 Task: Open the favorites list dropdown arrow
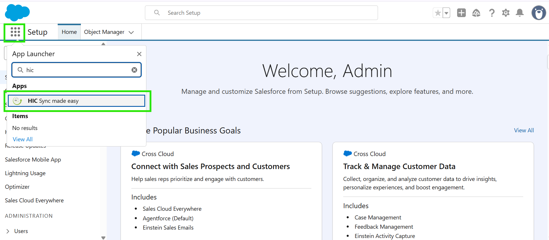pyautogui.click(x=446, y=13)
